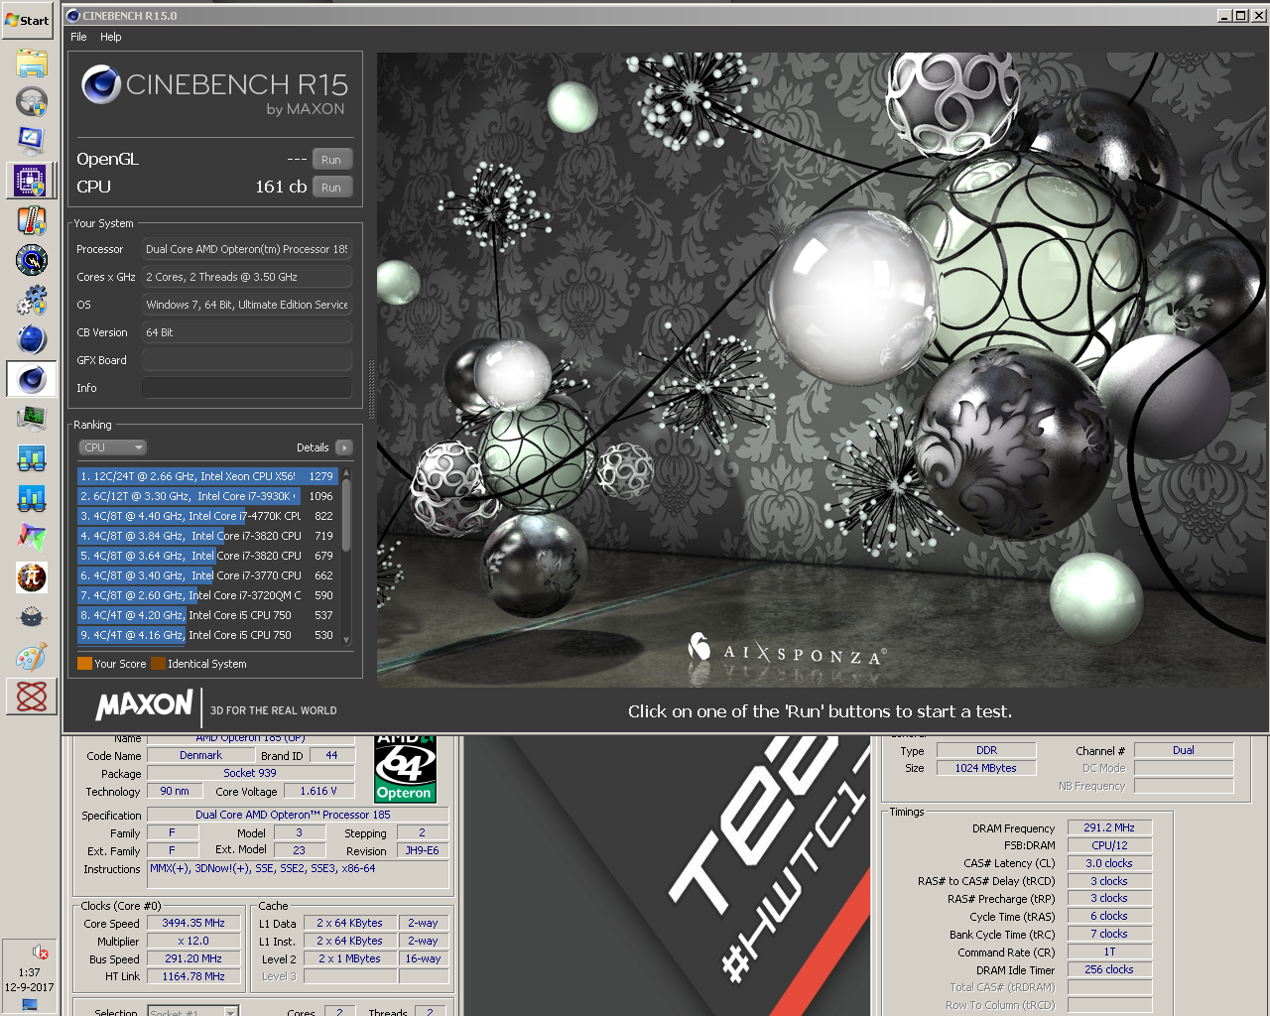Click the 161 cb CPU score
Screen dimensions: 1270x1016
281,187
